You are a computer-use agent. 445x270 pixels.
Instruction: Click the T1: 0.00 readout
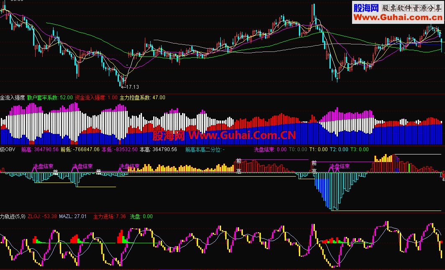click(319, 149)
